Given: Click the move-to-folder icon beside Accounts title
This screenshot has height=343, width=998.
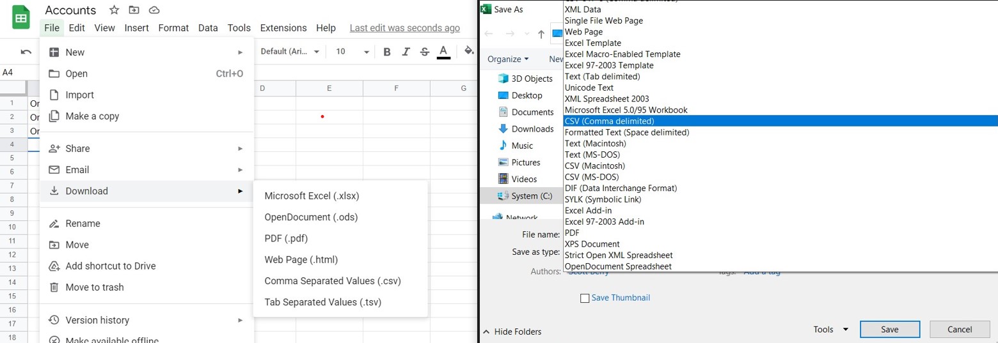Looking at the screenshot, I should click(x=134, y=10).
